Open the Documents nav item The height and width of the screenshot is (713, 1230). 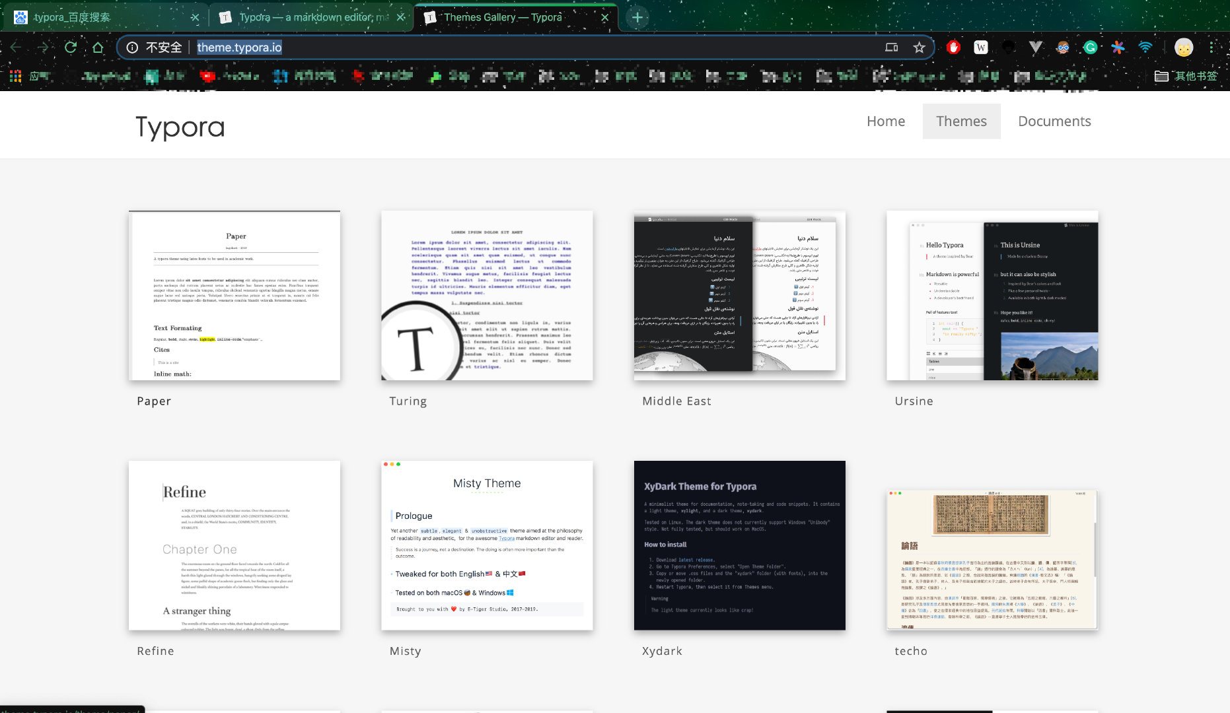point(1054,121)
